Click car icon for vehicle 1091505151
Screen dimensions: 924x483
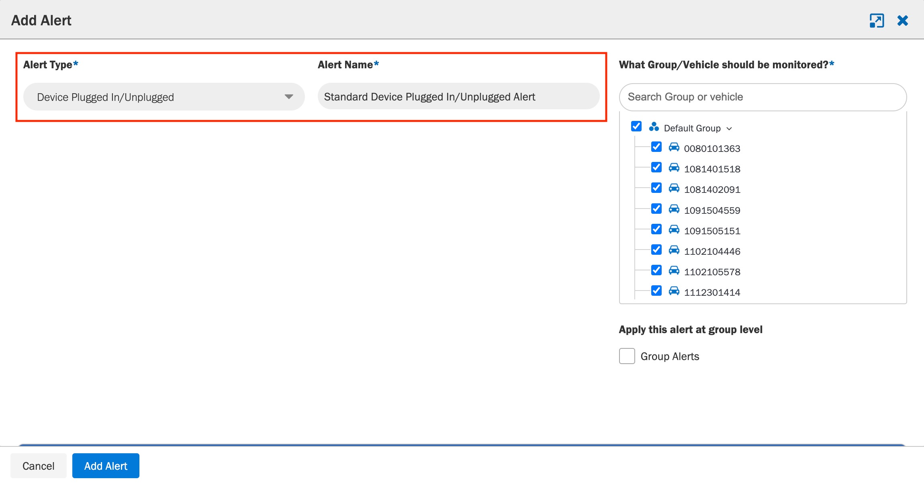click(674, 229)
